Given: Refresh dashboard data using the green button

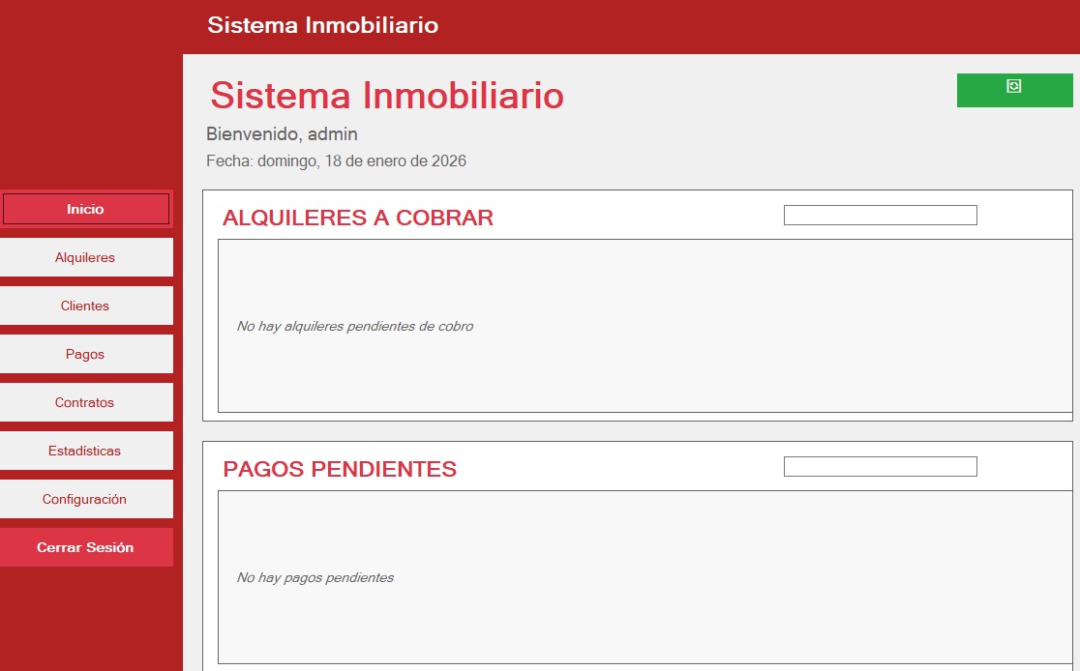Looking at the screenshot, I should pyautogui.click(x=1013, y=89).
